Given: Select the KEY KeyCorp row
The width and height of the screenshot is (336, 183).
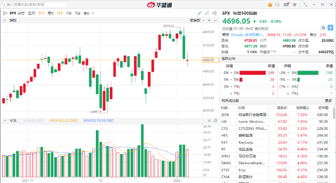Looking at the screenshot, I should pyautogui.click(x=276, y=142).
